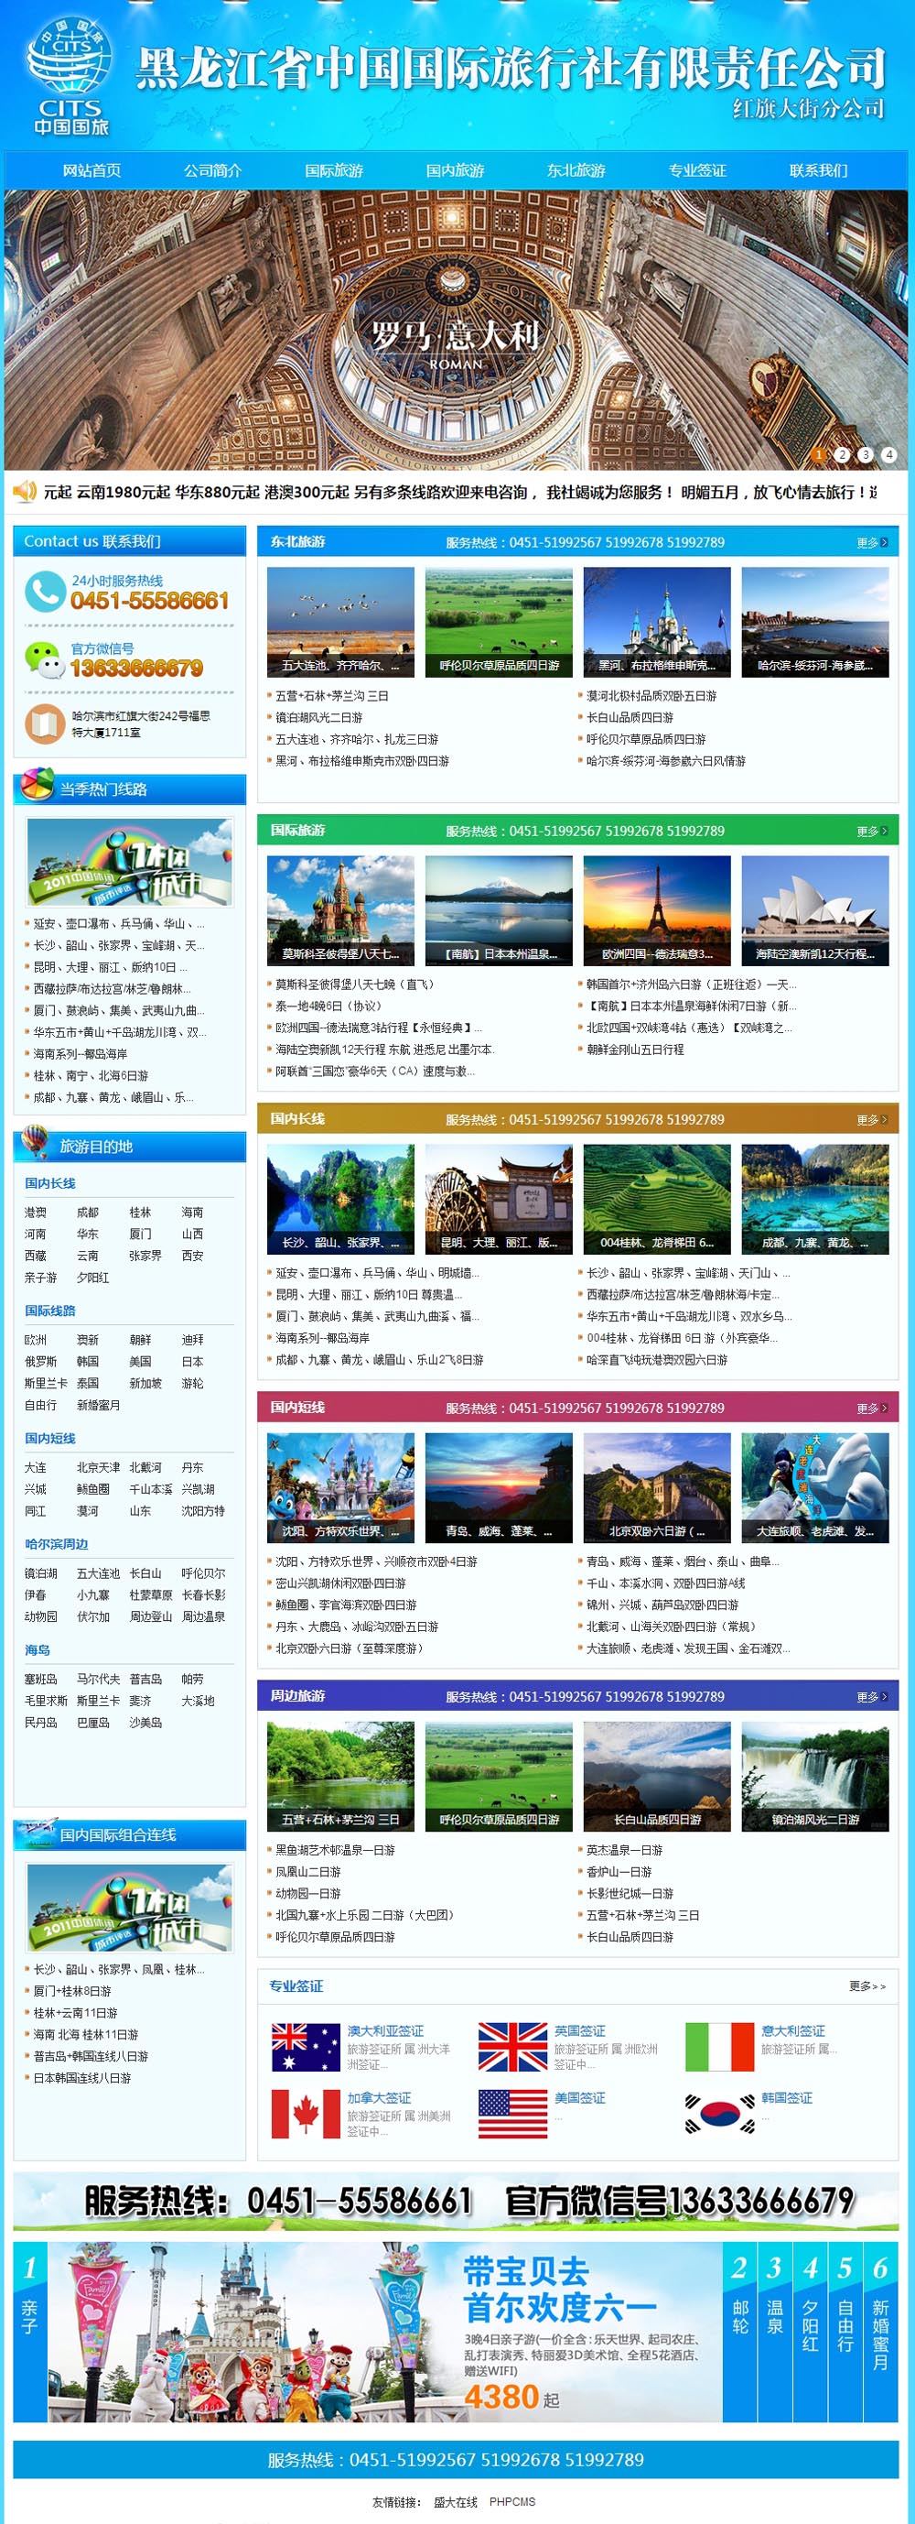Viewport: 915px width, 2524px height.
Task: Click the blue phone hotline icon
Action: (x=44, y=592)
